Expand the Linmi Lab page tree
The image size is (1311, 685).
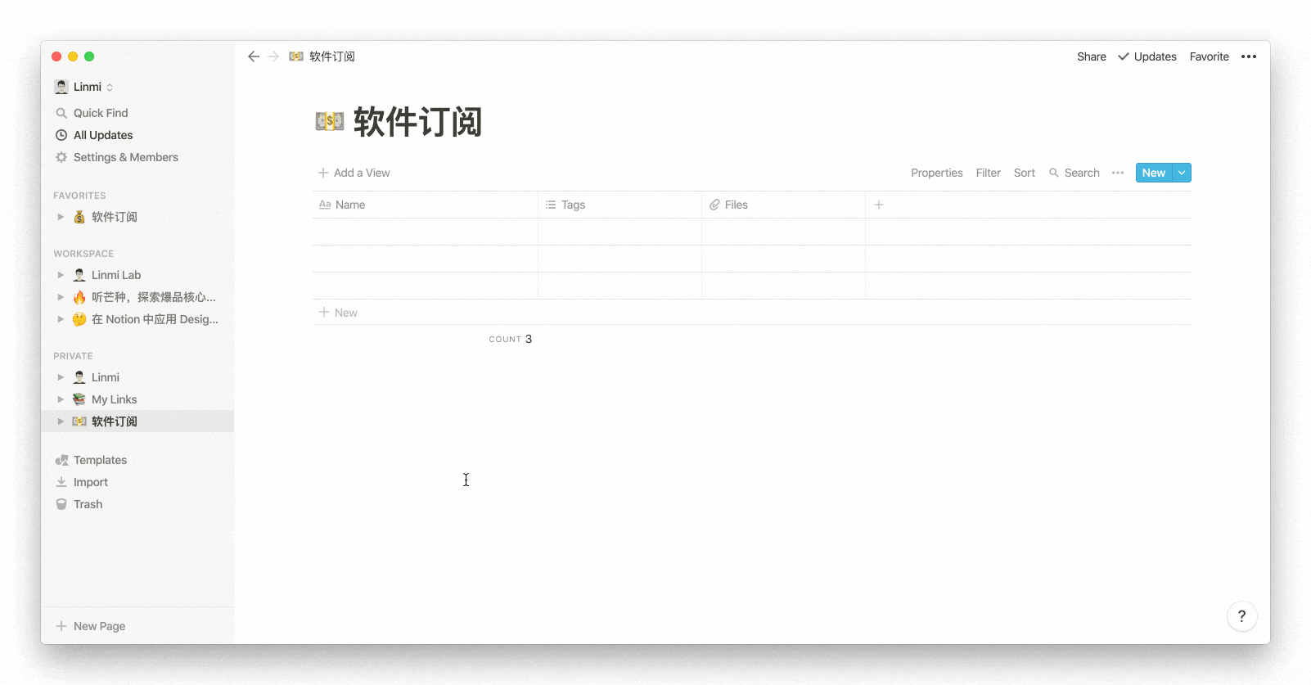(x=61, y=275)
